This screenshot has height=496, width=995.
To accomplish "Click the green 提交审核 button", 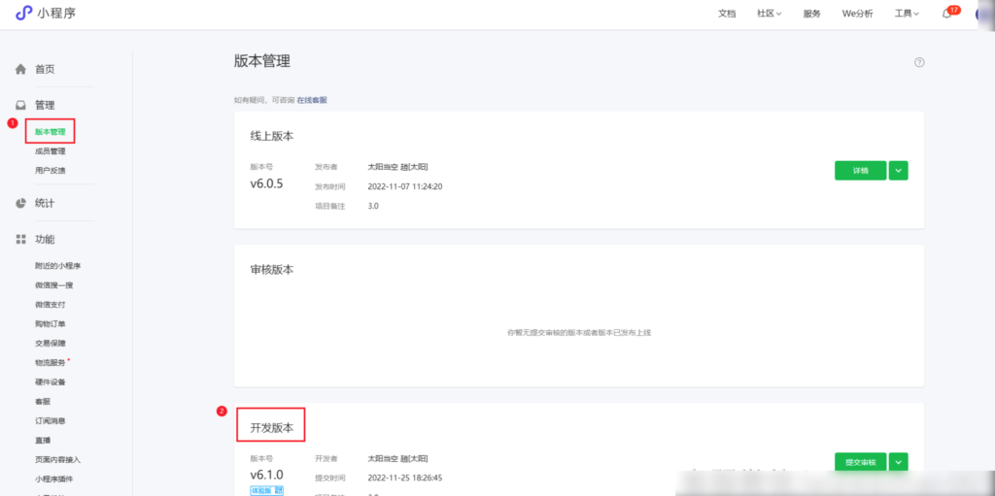I will [860, 462].
